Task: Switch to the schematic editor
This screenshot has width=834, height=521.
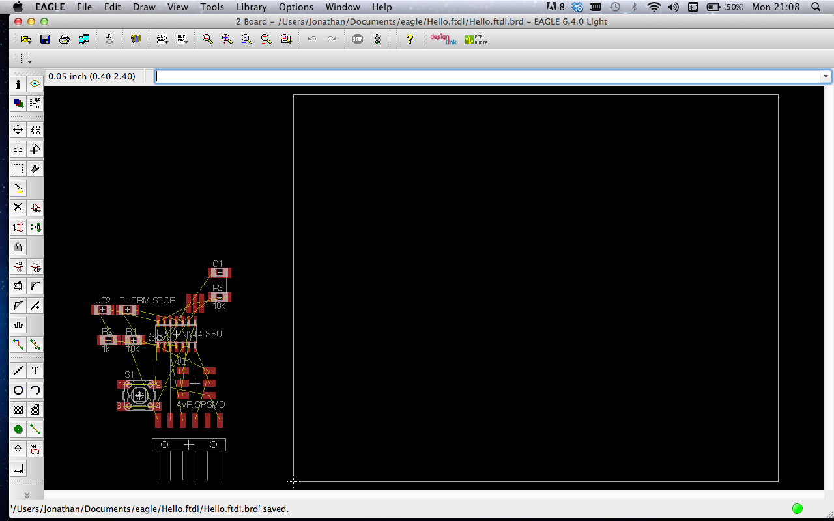Action: click(x=109, y=39)
